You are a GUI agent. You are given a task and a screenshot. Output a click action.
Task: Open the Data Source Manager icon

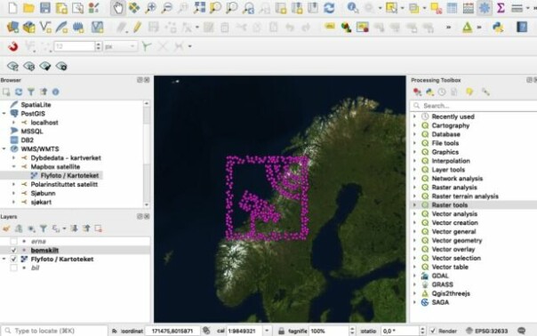click(x=12, y=27)
